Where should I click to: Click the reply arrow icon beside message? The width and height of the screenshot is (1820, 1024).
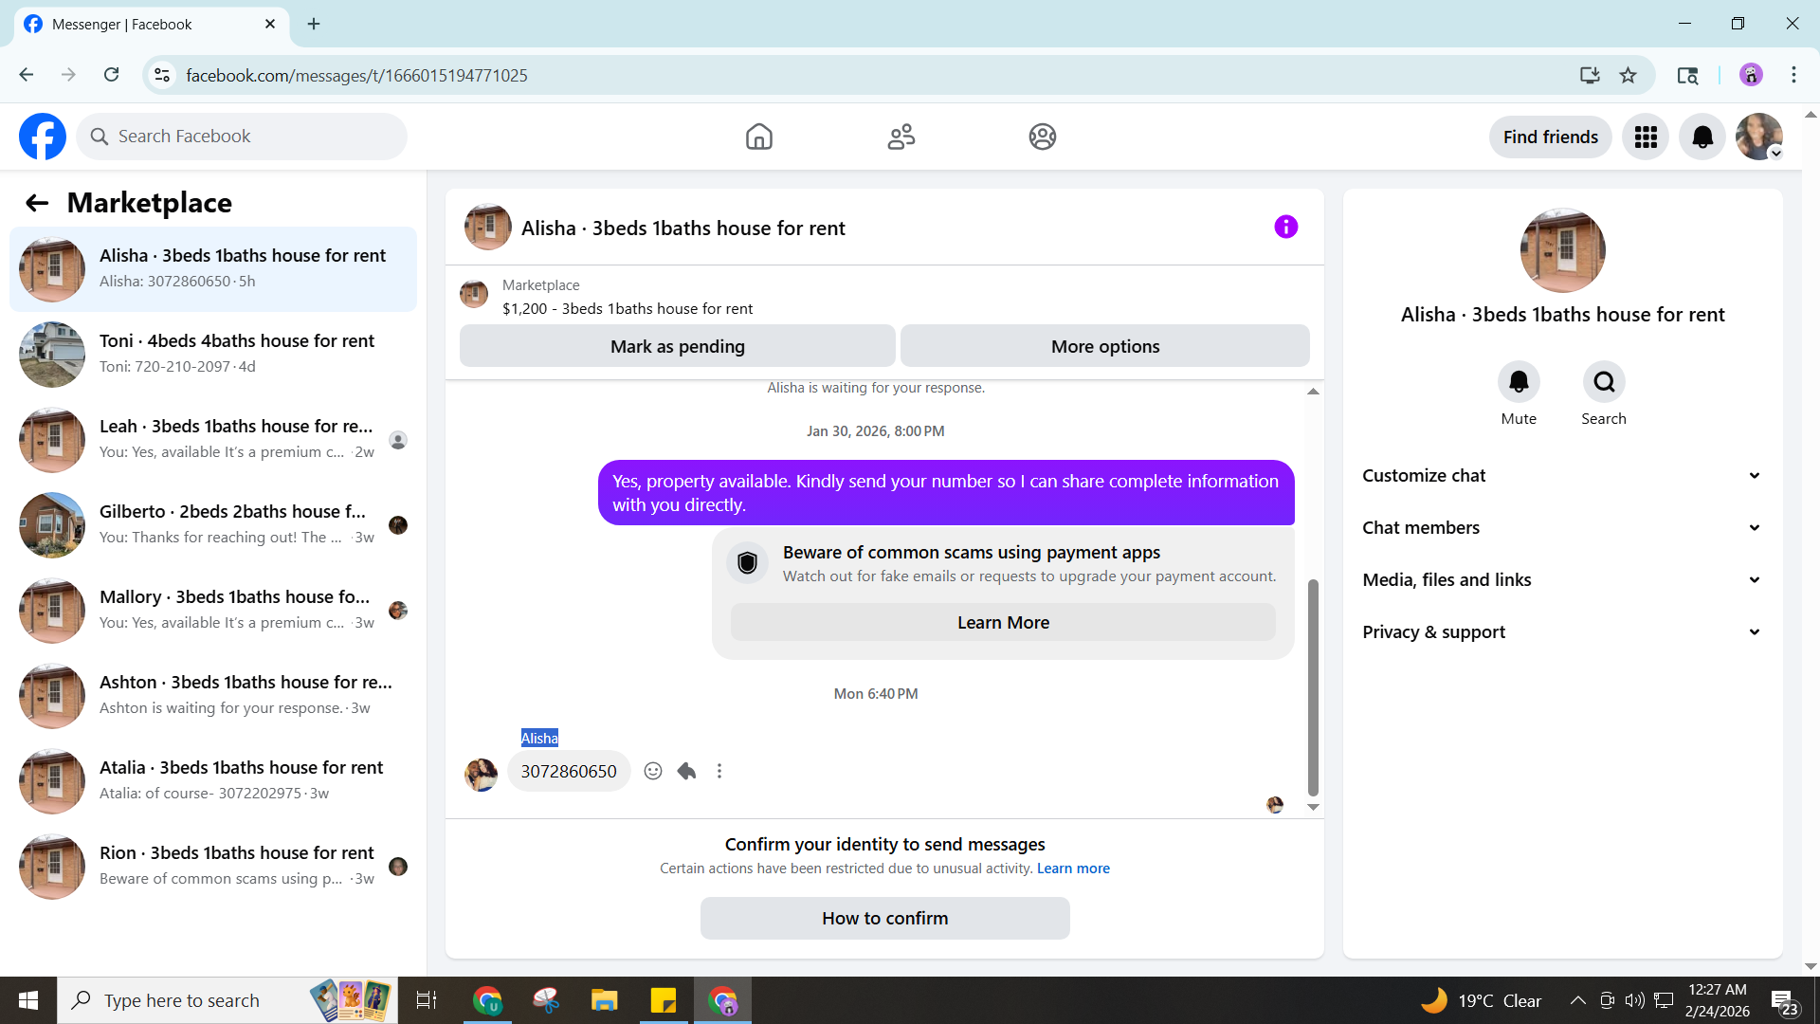687,771
